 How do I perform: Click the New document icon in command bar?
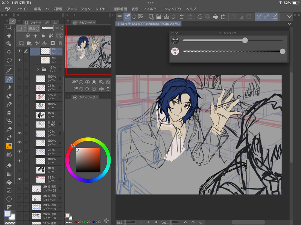click(151, 17)
